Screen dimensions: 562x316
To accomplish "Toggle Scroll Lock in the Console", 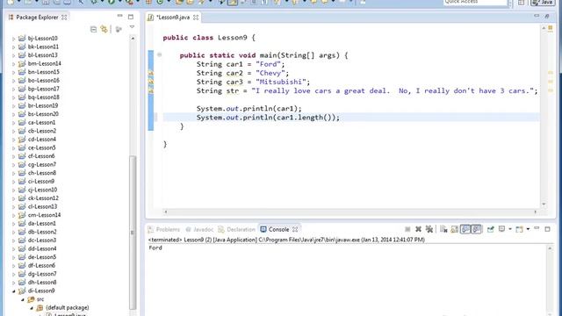I will 455,229.
